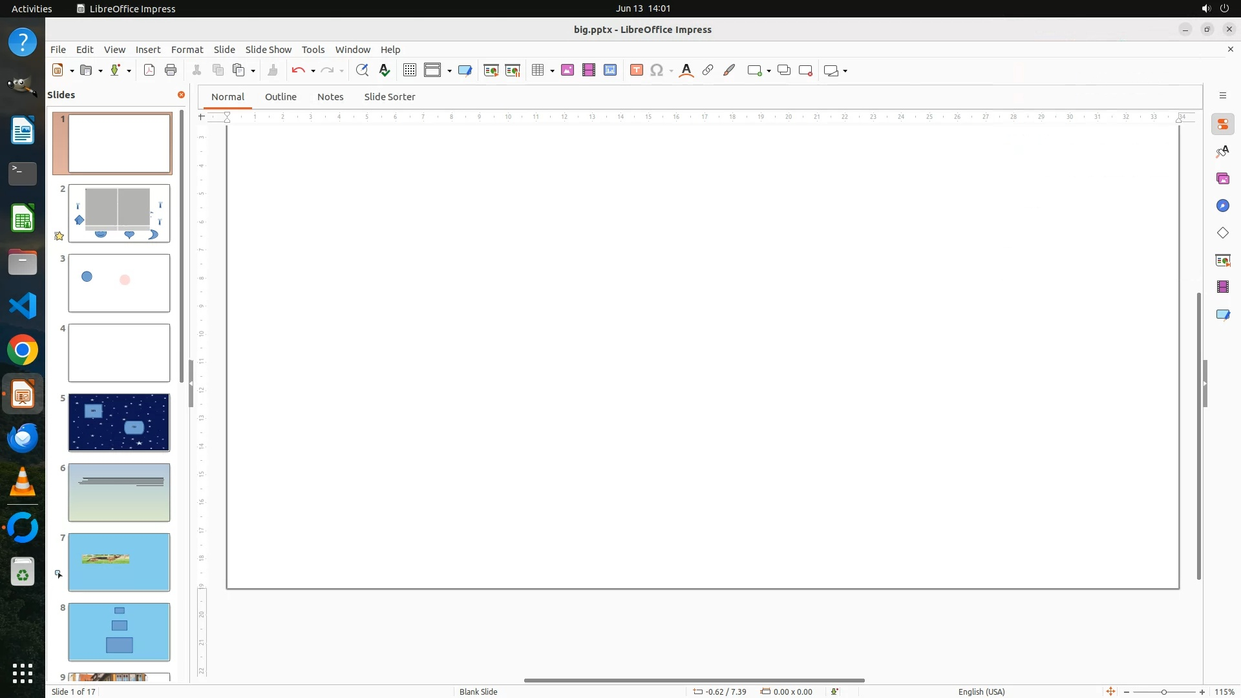Toggle Master Slide view icon

(x=465, y=70)
